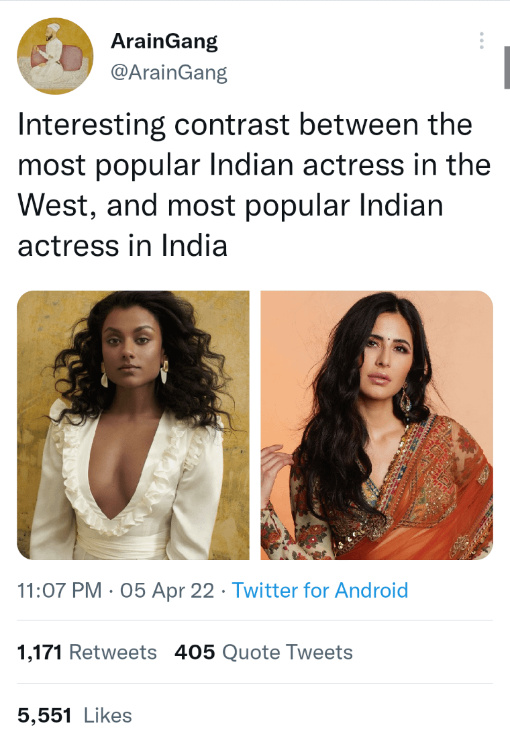View the Likes list
Viewport: 510px width, 742px height.
[x=107, y=715]
